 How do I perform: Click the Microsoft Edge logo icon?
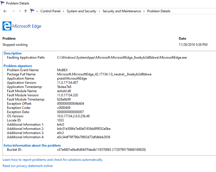7,26
